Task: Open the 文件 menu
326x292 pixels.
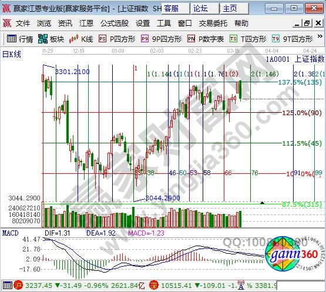Action: 23,24
